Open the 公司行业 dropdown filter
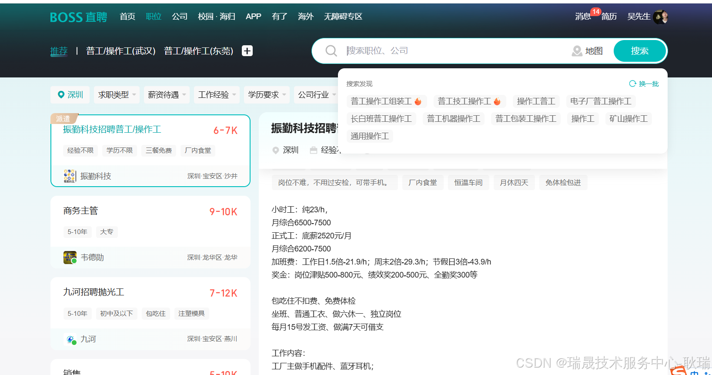712x375 pixels. pyautogui.click(x=317, y=94)
